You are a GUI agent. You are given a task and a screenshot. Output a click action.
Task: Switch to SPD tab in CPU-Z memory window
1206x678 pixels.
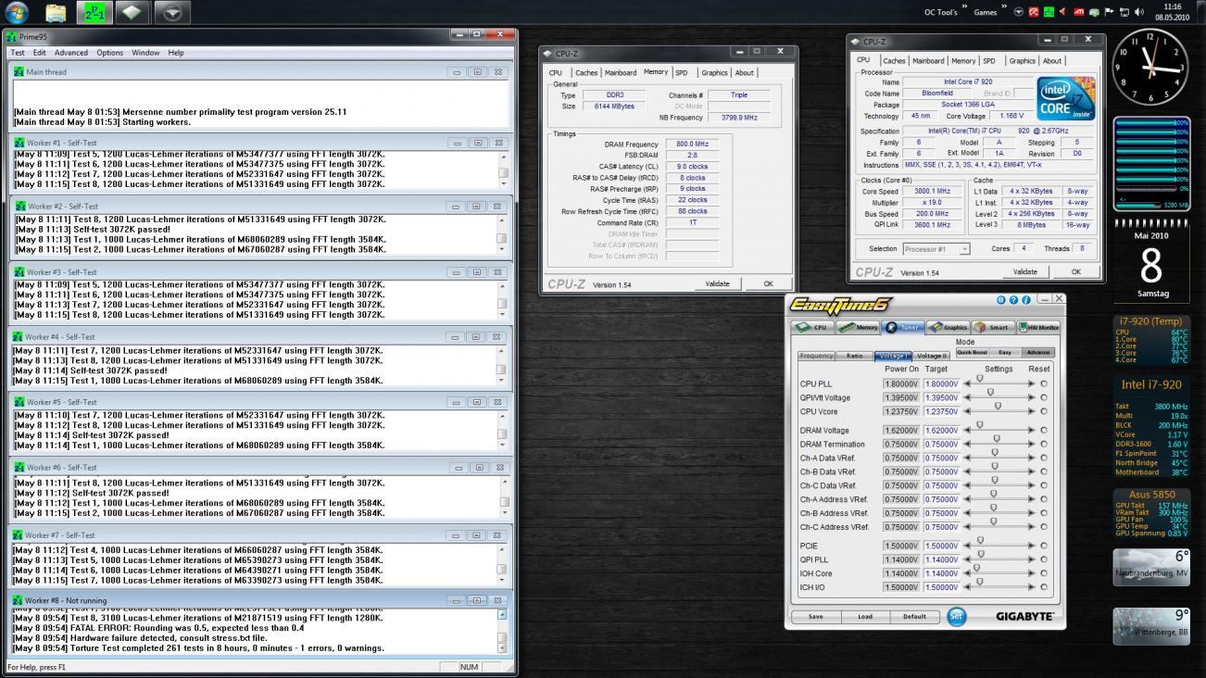click(x=682, y=72)
